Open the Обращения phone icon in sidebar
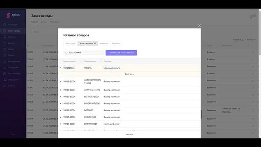The image size is (261, 147). 4,80
